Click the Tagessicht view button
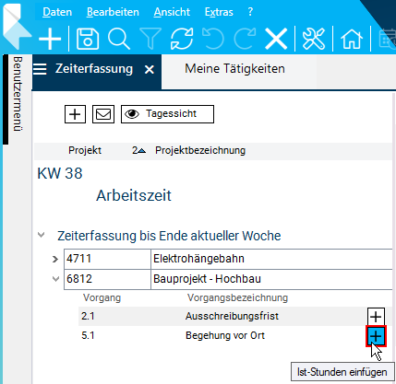 [x=167, y=114]
